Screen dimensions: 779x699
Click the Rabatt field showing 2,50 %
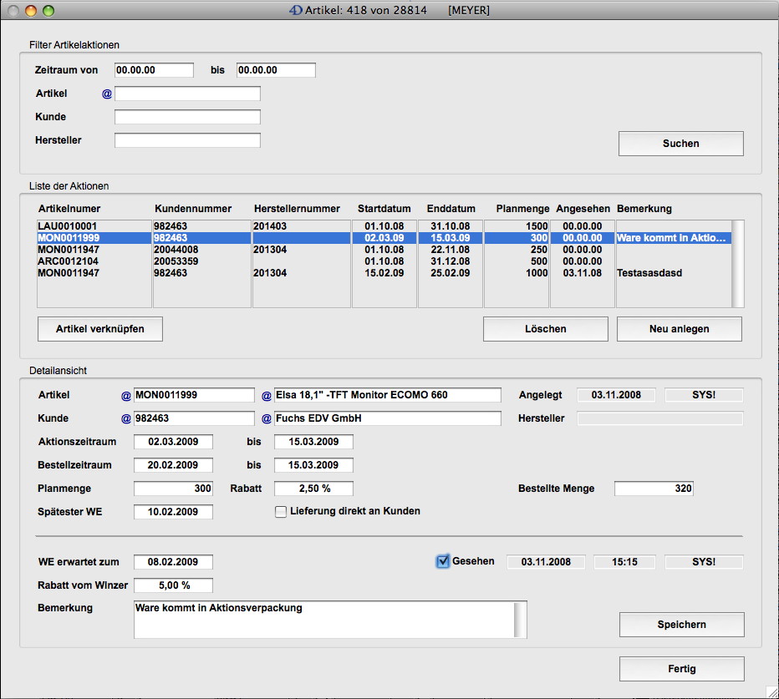click(313, 489)
